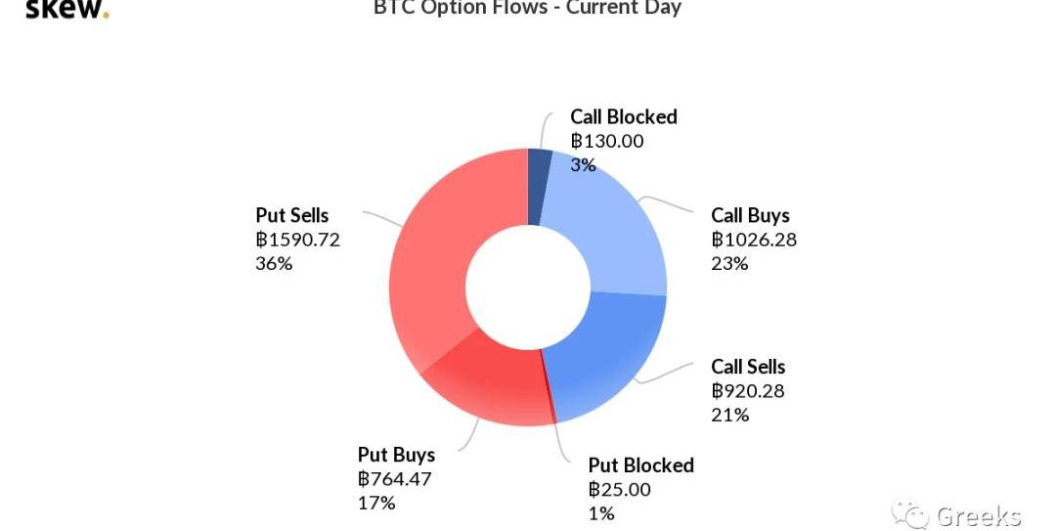
Task: Click the Put Blocked label
Action: point(640,465)
